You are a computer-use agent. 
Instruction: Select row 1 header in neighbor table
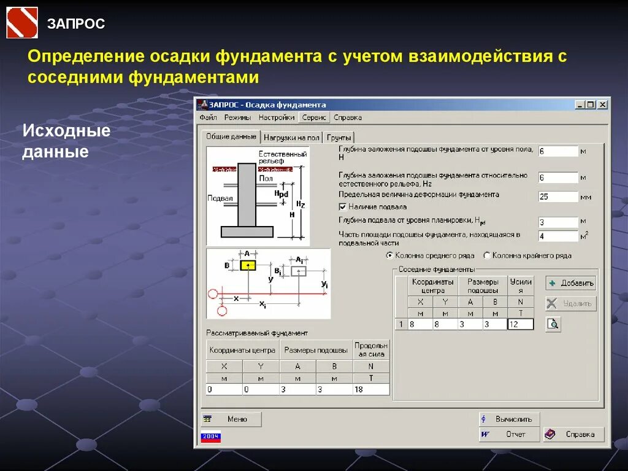tap(401, 324)
